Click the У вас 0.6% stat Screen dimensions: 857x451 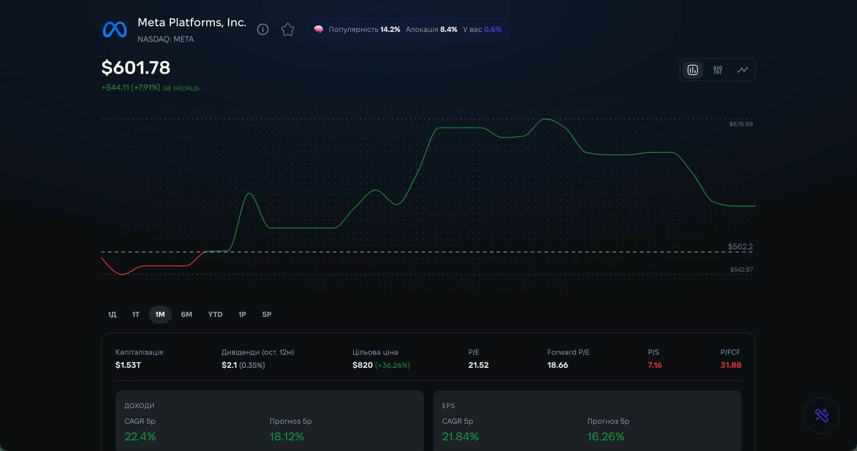(482, 29)
